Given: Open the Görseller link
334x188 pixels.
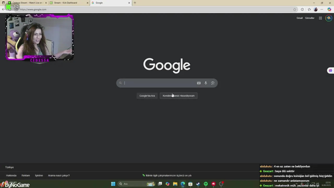Looking at the screenshot, I should click(310, 18).
